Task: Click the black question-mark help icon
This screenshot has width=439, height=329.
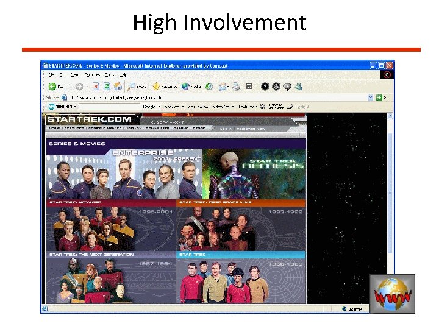Action: (x=265, y=87)
